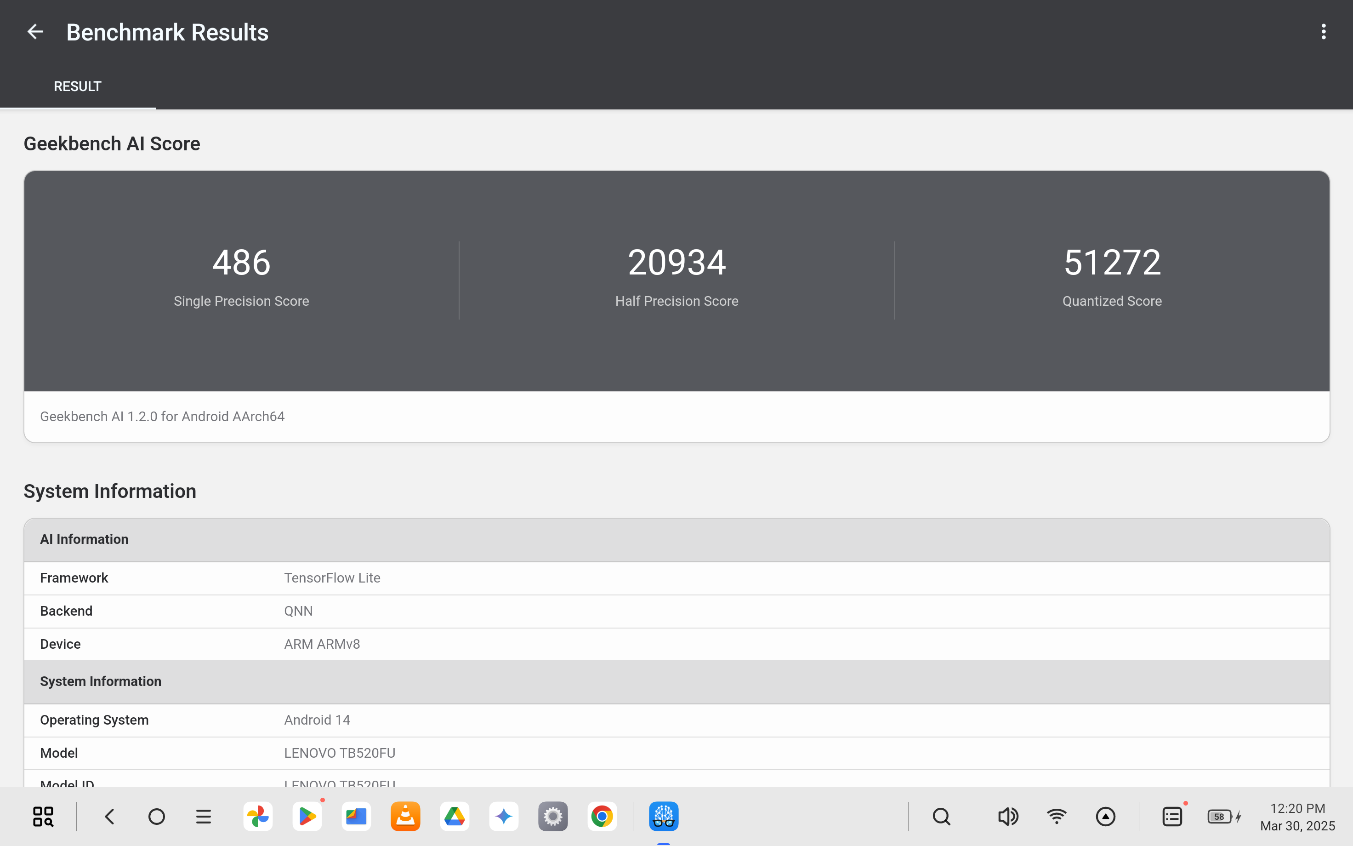Open Google Drive from the taskbar
1353x846 pixels.
(455, 817)
